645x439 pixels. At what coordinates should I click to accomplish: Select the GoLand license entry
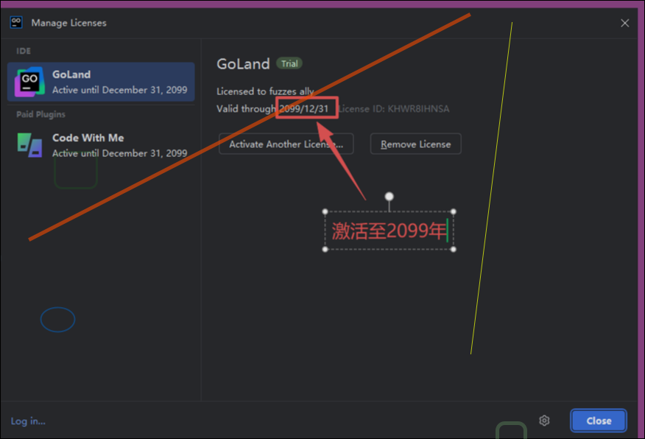(x=101, y=82)
